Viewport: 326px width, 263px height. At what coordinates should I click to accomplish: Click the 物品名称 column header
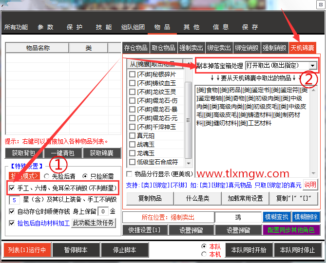coord(38,48)
